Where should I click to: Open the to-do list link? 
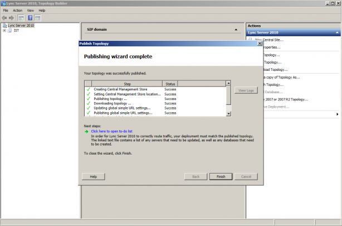[111, 131]
